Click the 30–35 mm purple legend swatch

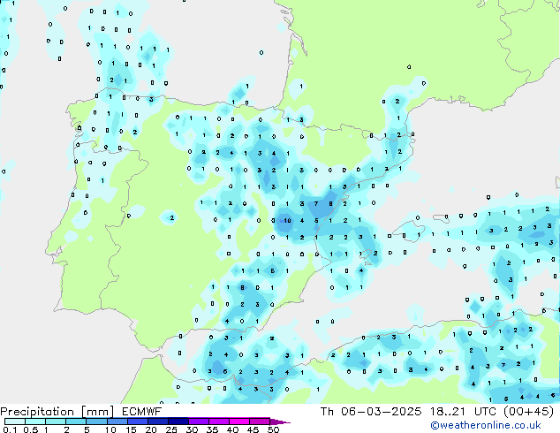199,422
